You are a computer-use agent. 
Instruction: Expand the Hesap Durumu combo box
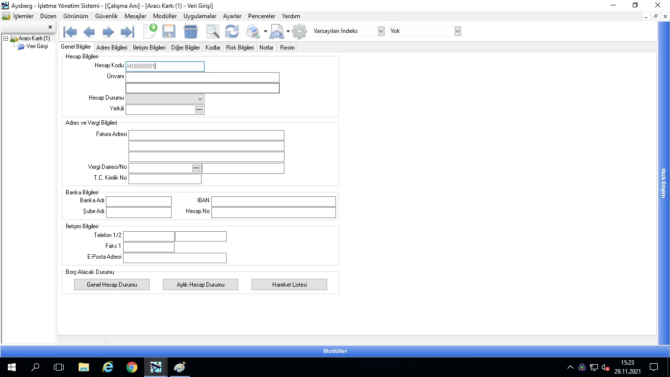click(200, 99)
